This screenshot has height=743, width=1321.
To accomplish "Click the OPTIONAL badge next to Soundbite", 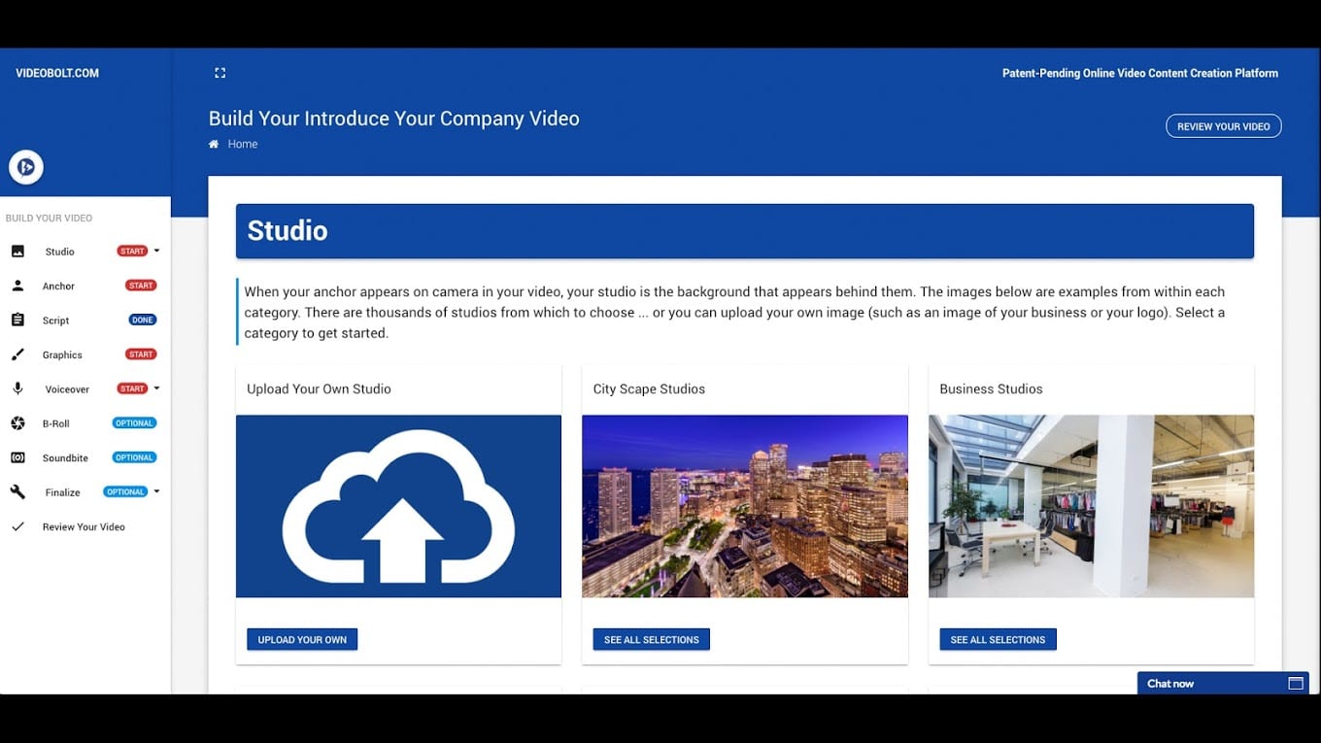I will (134, 457).
